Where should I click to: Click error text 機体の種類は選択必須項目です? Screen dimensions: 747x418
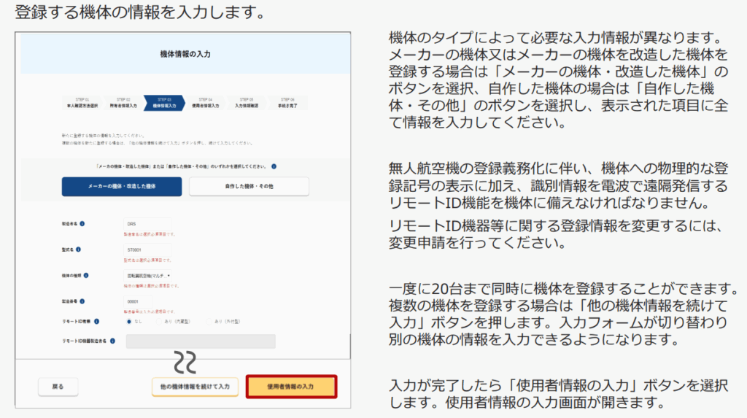152,286
